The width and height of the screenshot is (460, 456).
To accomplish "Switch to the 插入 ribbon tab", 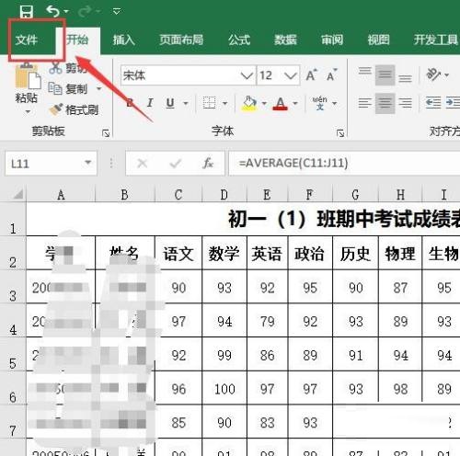I will (x=124, y=40).
